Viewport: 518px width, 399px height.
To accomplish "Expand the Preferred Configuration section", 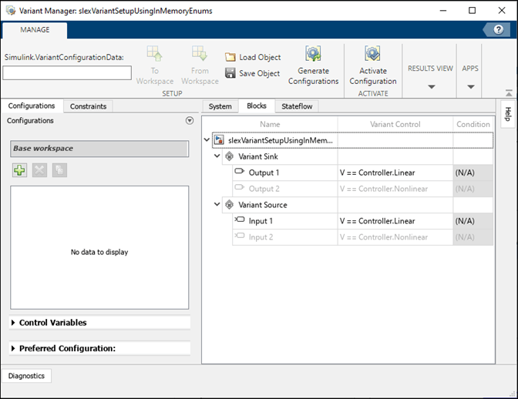I will [14, 348].
